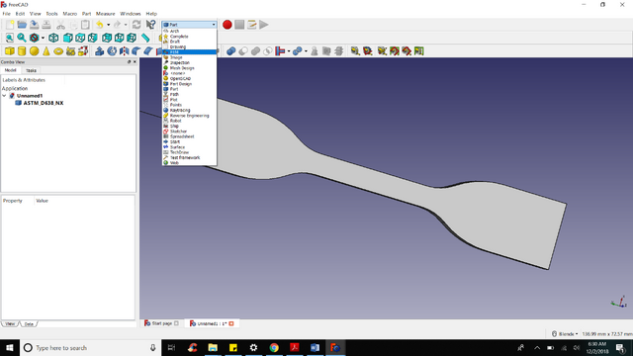Switch to Start page document tab
633x356 pixels.
pos(161,323)
